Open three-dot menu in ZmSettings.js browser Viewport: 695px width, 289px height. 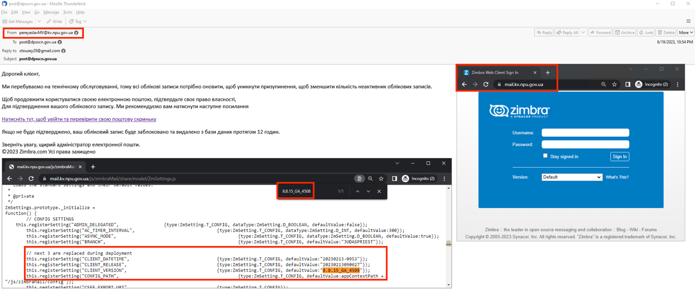tap(444, 178)
